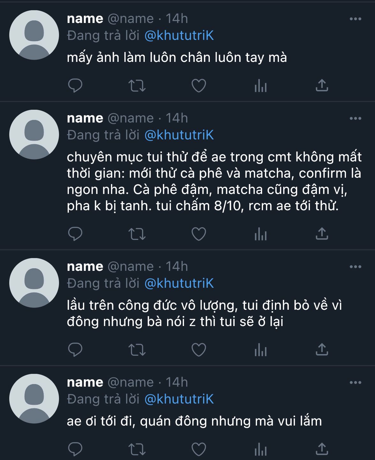Open more options on 'mấy ảnh' tweet

[x=355, y=19]
